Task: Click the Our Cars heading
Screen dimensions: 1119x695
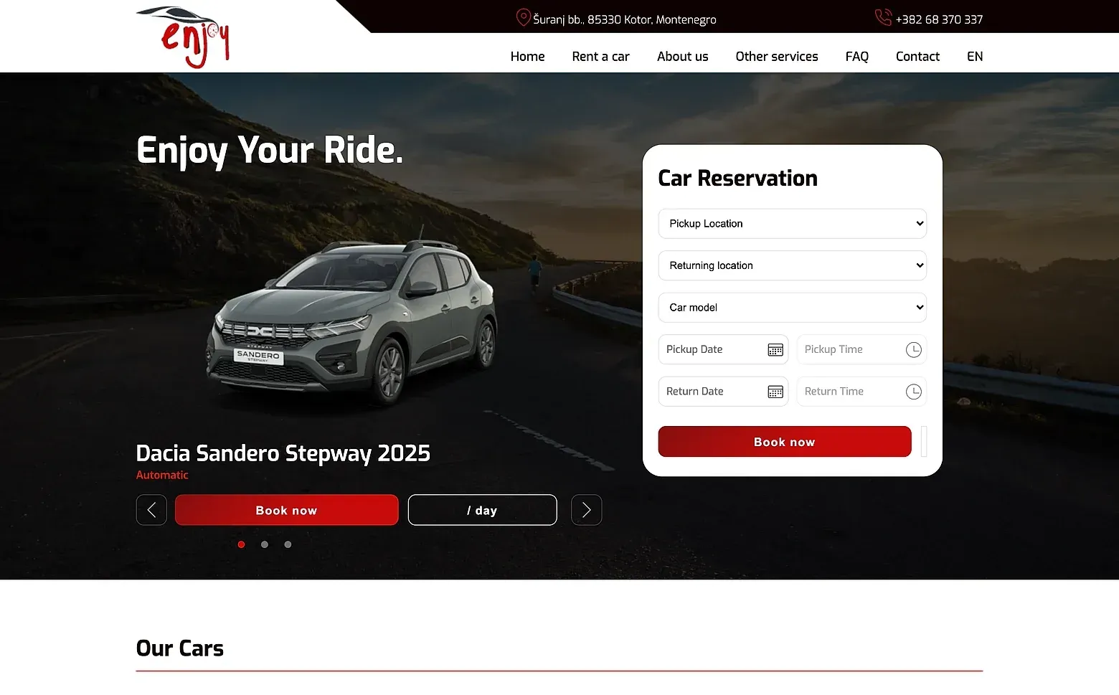Action: pyautogui.click(x=180, y=648)
